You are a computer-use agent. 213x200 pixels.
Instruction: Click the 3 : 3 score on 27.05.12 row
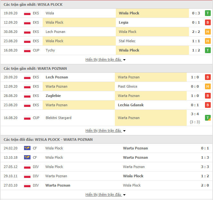[x=205, y=167]
